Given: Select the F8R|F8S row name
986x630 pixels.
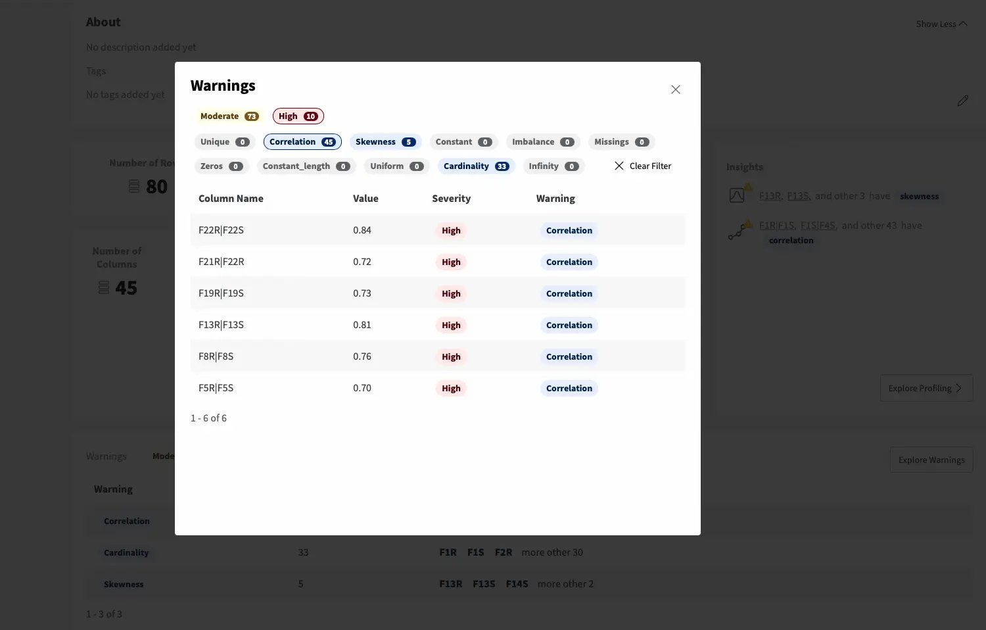Looking at the screenshot, I should point(216,356).
